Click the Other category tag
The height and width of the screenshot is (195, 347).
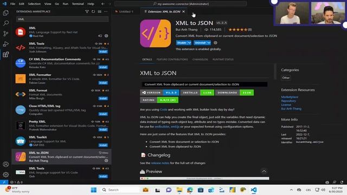tap(286, 77)
